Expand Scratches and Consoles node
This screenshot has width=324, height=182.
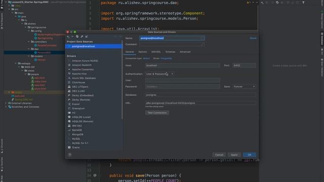coord(6,107)
